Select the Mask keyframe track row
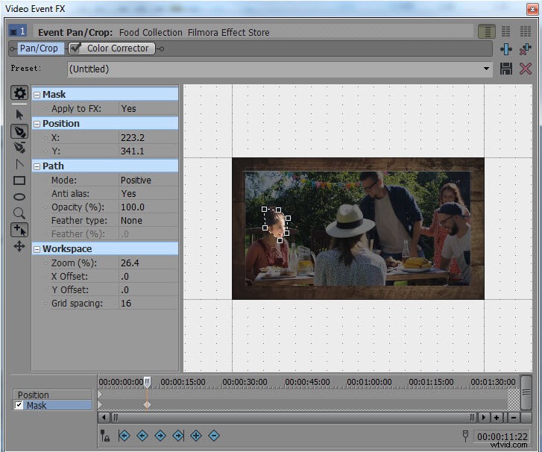Screen dimensions: 542x452 pos(53,405)
